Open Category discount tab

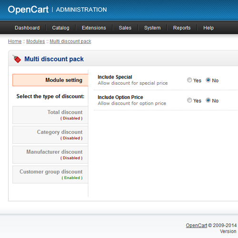(50, 135)
